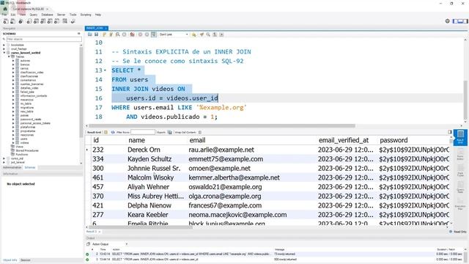The width and height of the screenshot is (469, 264).
Task: Click the rollback transaction icon
Action: pos(147,34)
